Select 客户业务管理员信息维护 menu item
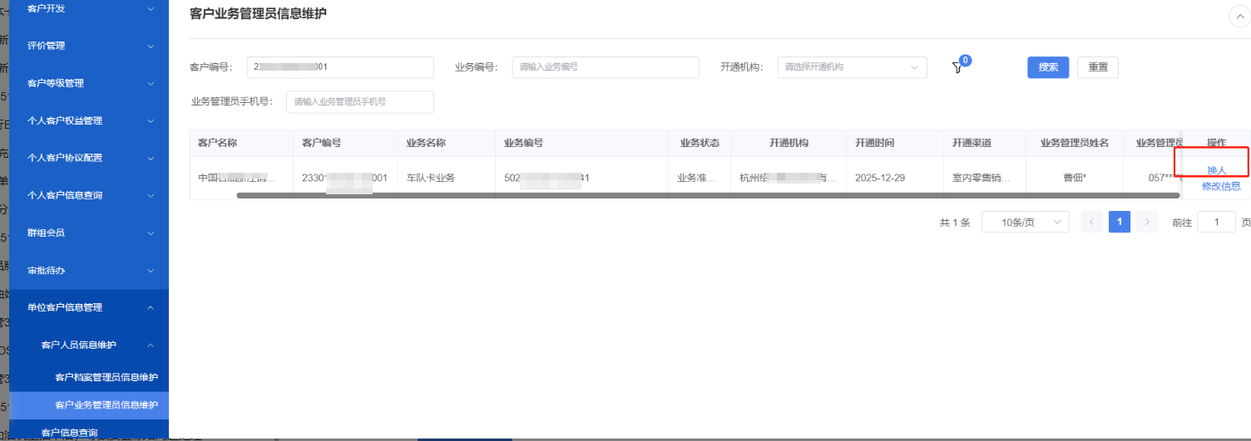 click(x=106, y=404)
